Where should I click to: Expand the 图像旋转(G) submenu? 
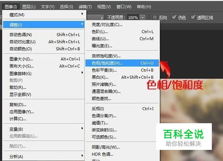tap(44, 73)
